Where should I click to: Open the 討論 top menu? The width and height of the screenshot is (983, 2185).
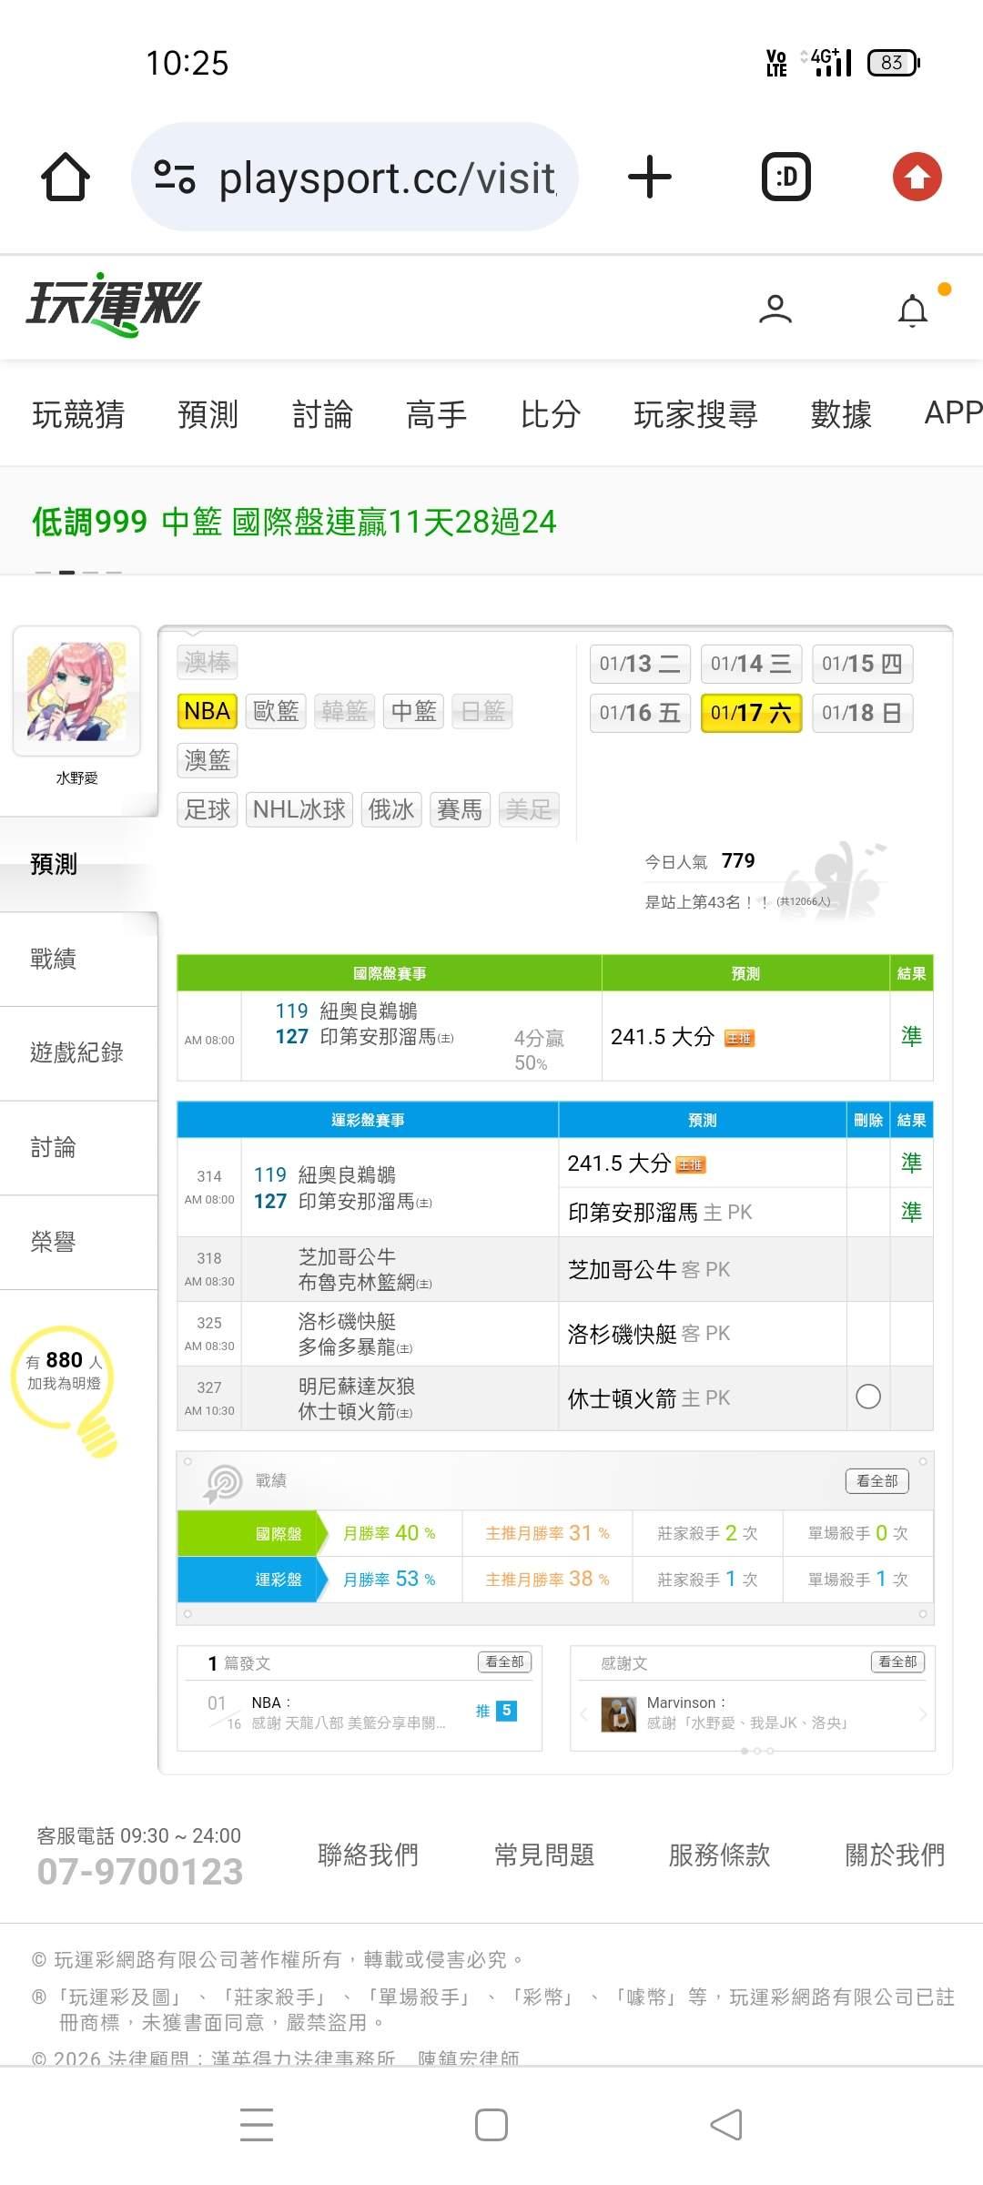(x=322, y=414)
